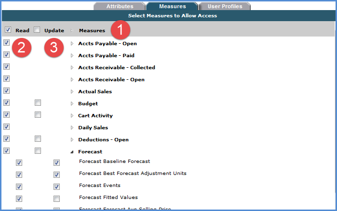The width and height of the screenshot is (337, 211).
Task: Toggle the header Read select-all checkbox
Action: (x=7, y=30)
